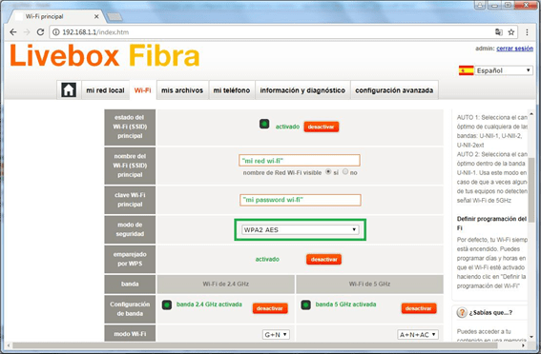The image size is (541, 354).
Task: Bookmark this page with the star icon
Action: click(511, 32)
